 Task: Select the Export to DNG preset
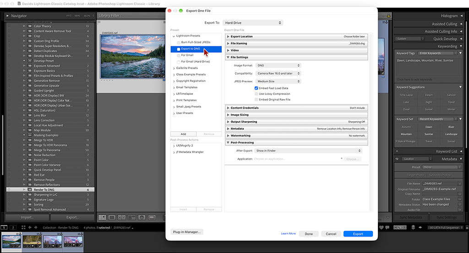(196, 49)
